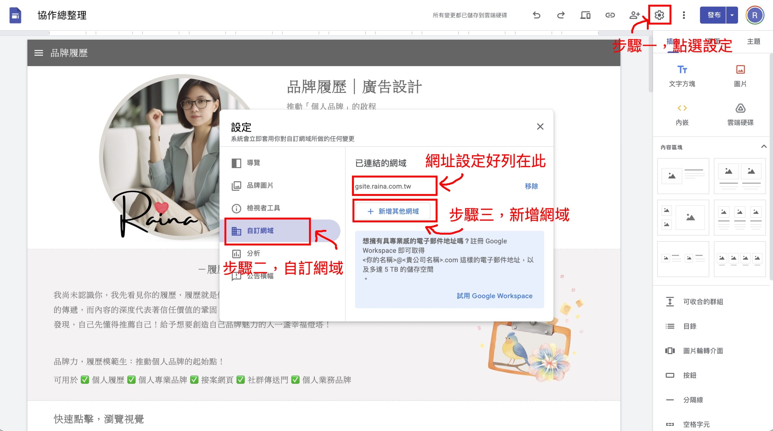Close the 設定 dialog
The image size is (773, 431).
540,127
